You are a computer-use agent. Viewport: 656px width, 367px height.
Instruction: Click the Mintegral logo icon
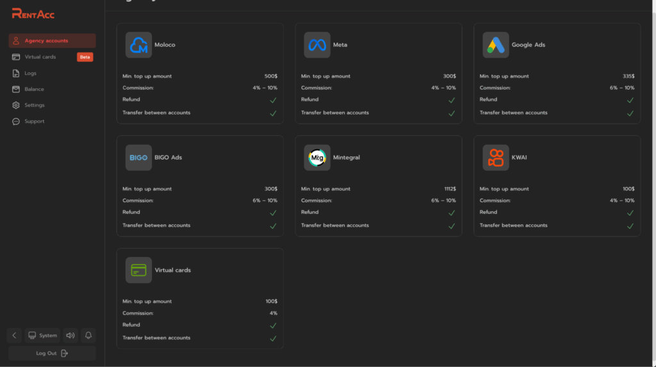coord(317,158)
